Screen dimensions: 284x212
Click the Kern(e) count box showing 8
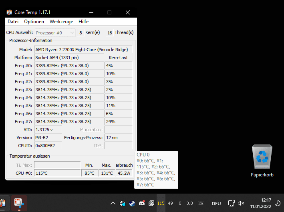[81, 33]
